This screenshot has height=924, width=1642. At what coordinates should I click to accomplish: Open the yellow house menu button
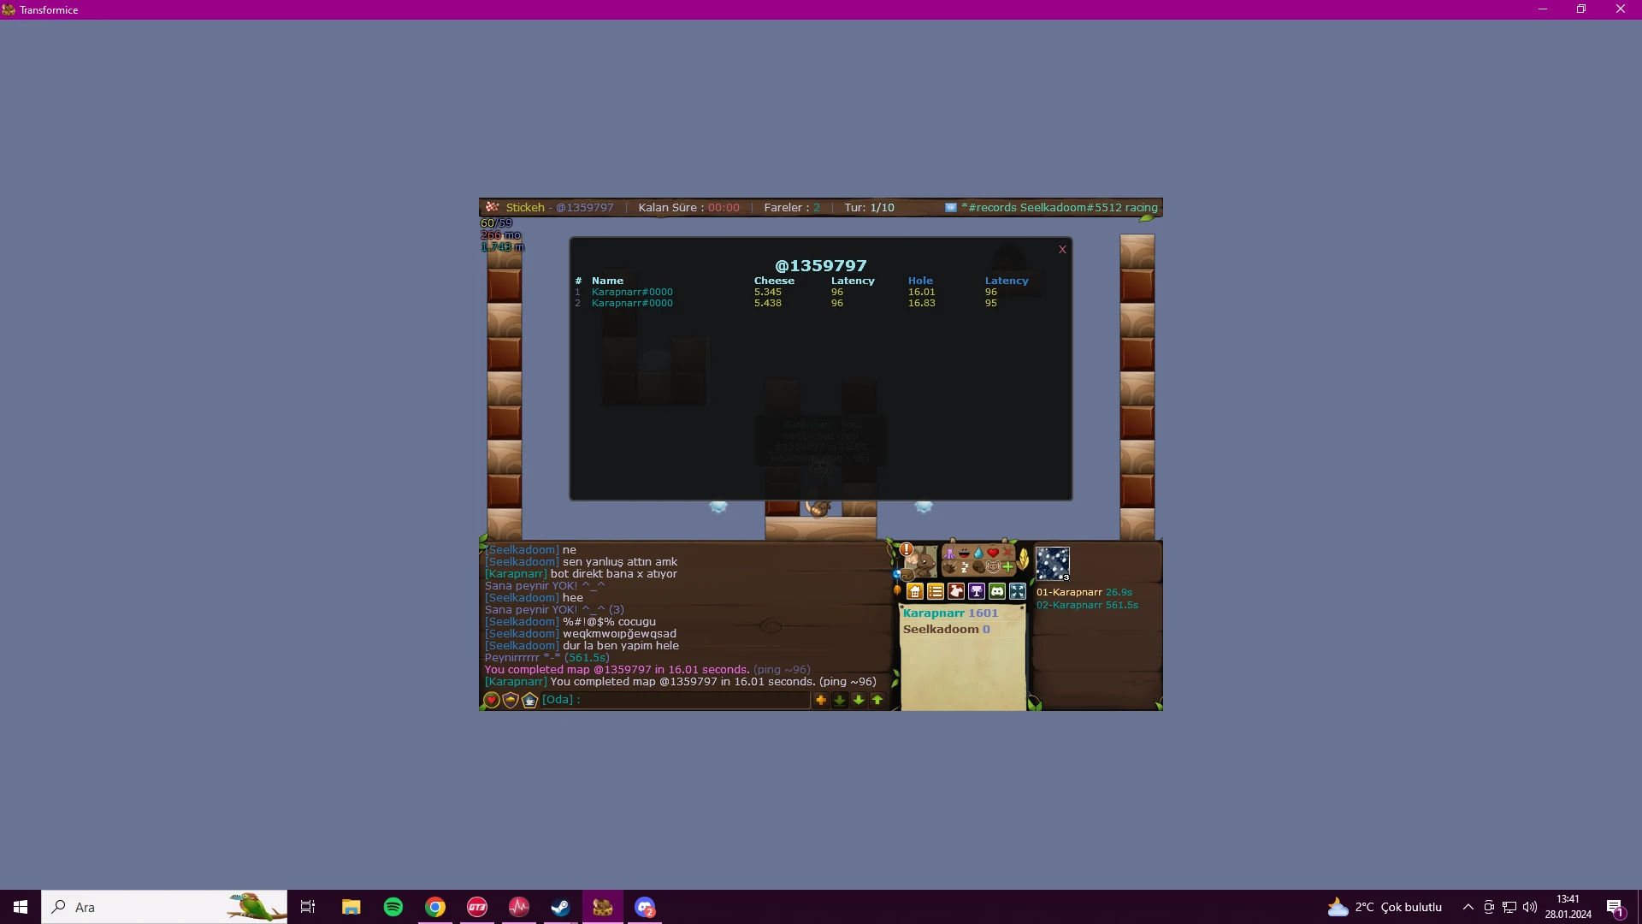click(915, 591)
